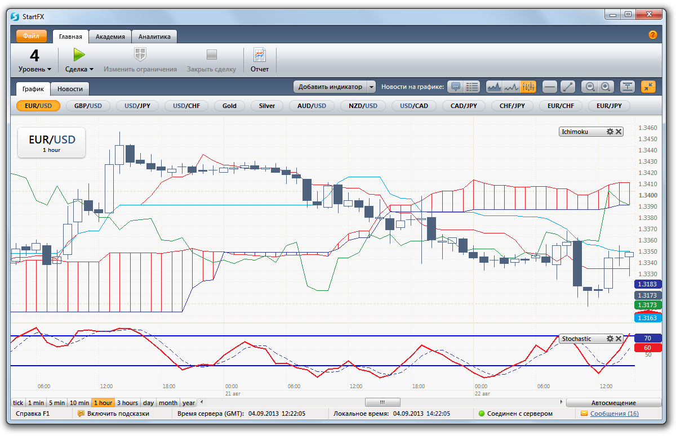This screenshot has width=676, height=436.
Task: Click the Stochastic 60 level marker
Action: (x=647, y=348)
